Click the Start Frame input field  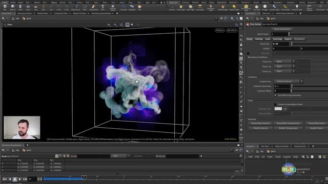point(280,34)
